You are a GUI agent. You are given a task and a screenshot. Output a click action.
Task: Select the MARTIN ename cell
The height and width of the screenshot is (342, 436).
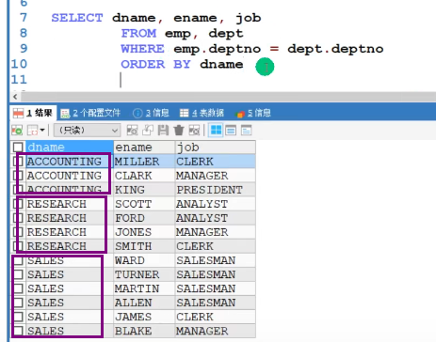[x=144, y=288]
